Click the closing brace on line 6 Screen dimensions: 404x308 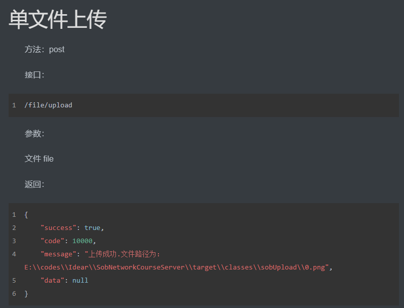click(x=26, y=294)
